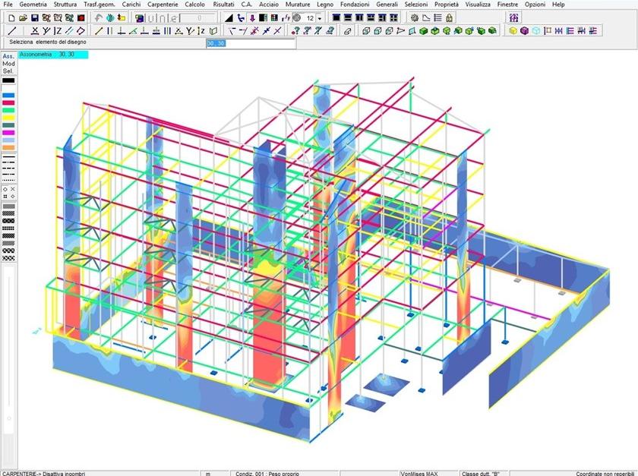Image resolution: width=638 pixels, height=476 pixels.
Task: Open the Risultati menu
Action: click(223, 5)
